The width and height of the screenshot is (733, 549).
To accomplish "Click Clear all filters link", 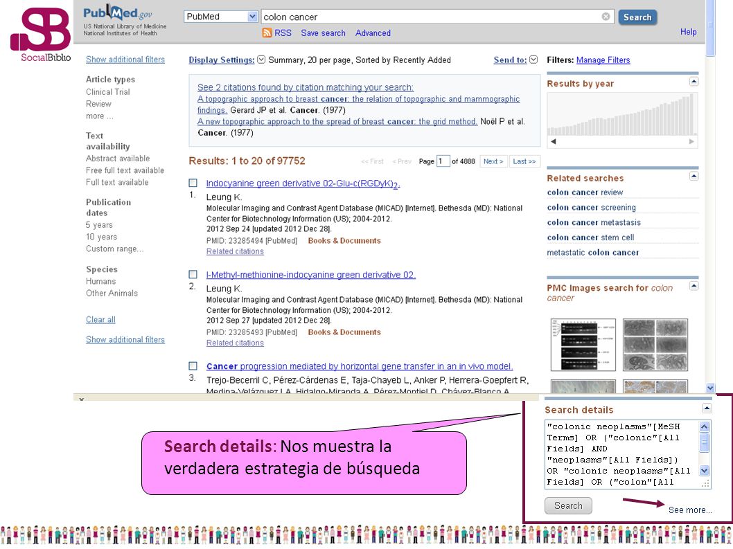I will point(100,320).
